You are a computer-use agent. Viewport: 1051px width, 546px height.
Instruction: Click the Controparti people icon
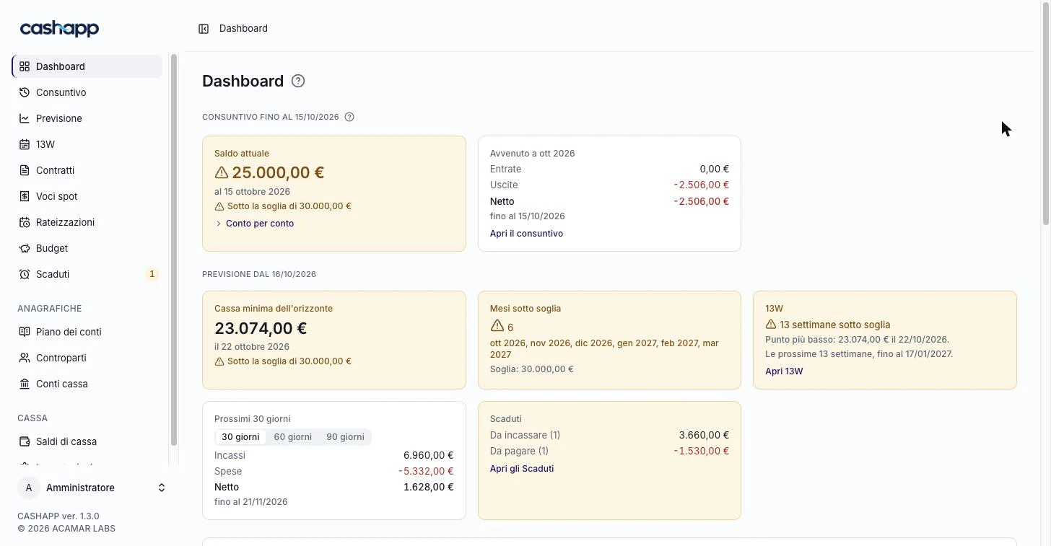(25, 358)
